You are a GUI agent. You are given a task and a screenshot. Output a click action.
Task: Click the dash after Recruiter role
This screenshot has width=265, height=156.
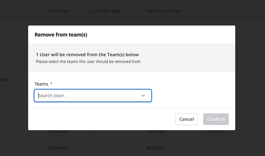coord(209,148)
